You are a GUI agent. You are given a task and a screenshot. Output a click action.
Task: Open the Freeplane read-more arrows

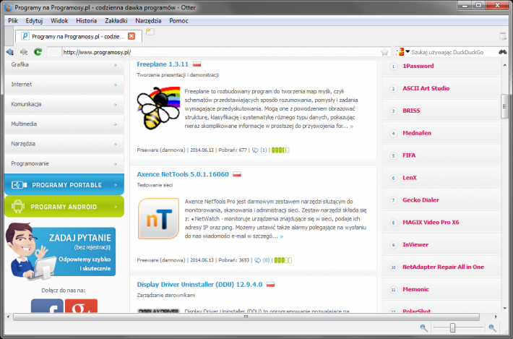(x=351, y=126)
